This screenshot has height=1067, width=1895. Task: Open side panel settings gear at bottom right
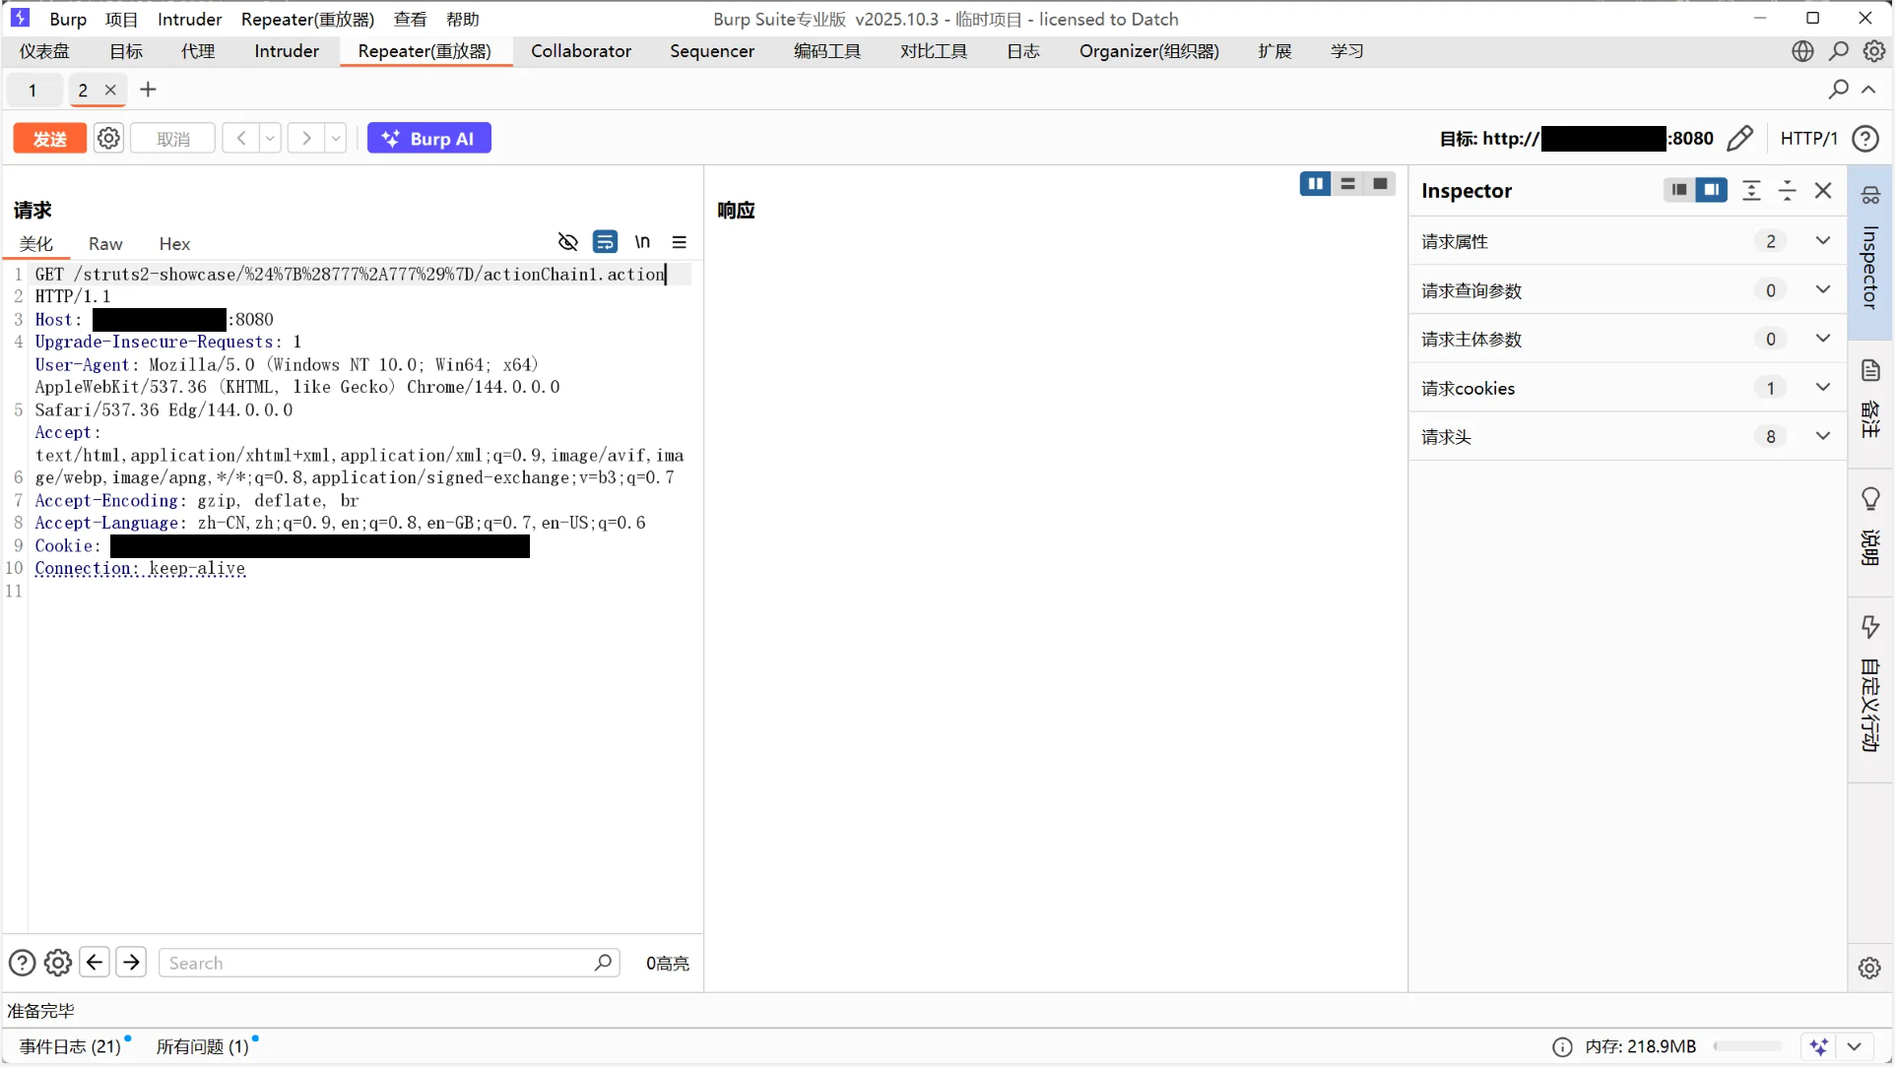[1869, 968]
